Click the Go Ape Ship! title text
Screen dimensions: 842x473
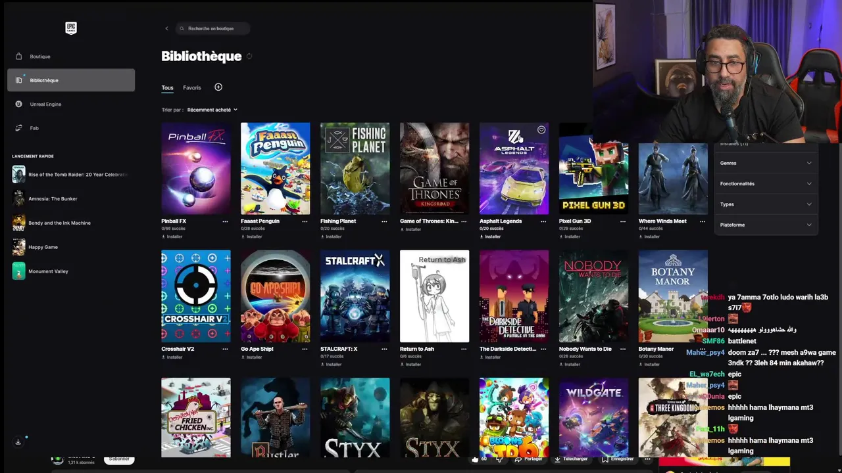tap(257, 349)
